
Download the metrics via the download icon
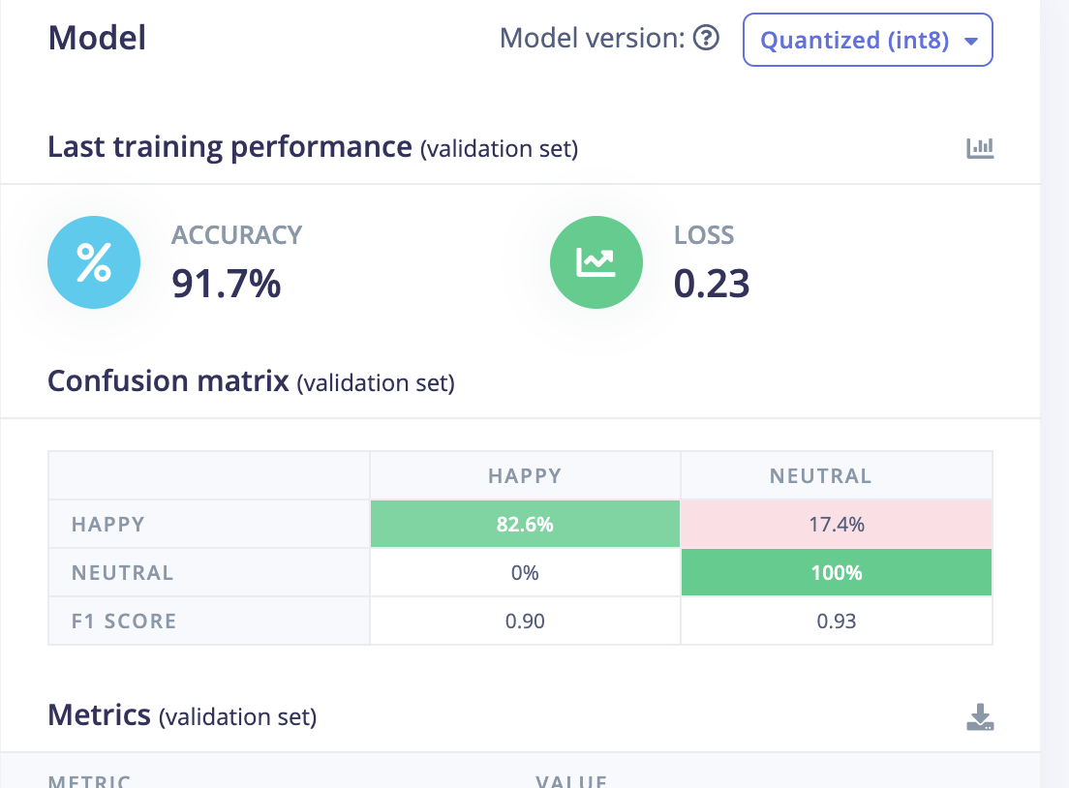point(980,717)
